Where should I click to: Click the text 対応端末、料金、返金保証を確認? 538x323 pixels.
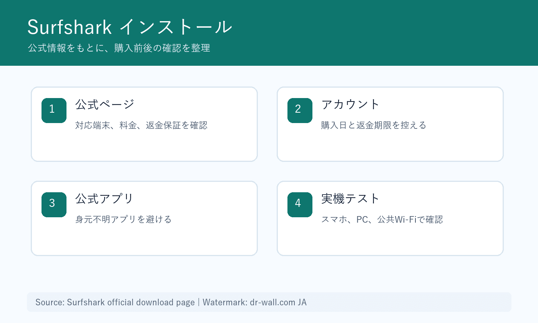point(141,125)
